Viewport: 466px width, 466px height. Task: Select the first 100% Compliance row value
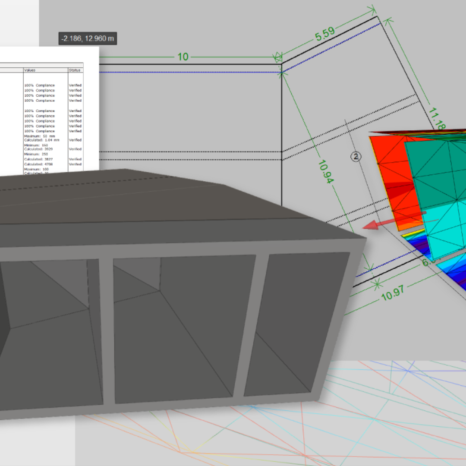tap(39, 85)
